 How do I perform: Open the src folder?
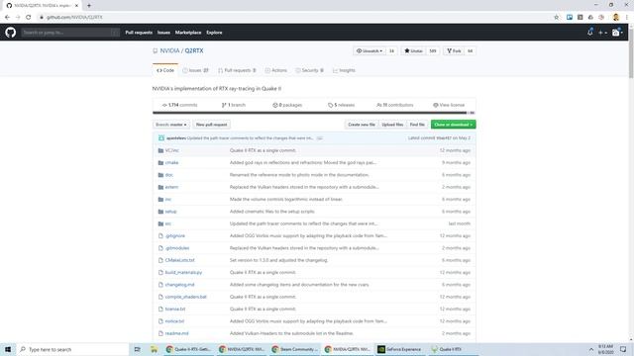click(168, 223)
